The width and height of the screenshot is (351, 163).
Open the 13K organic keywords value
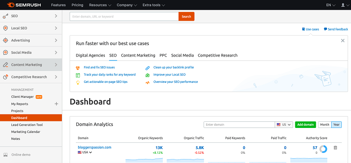(159, 148)
